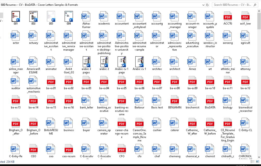This screenshot has width=261, height=166.
Task: Switch to details view layout
Action: [x=253, y=161]
